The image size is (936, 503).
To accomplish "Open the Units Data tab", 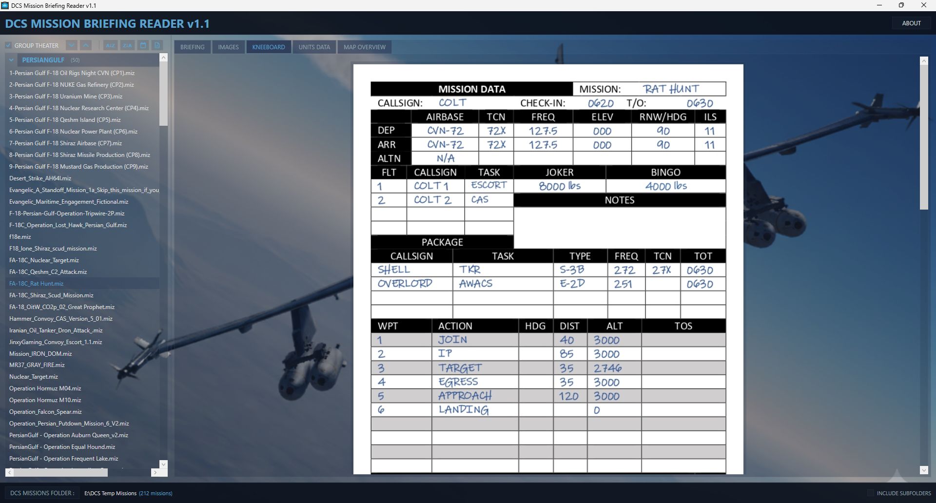I will pyautogui.click(x=314, y=47).
